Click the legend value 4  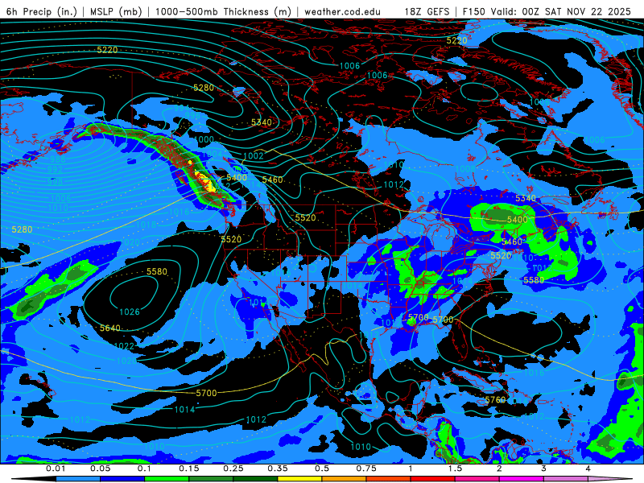[x=588, y=469]
